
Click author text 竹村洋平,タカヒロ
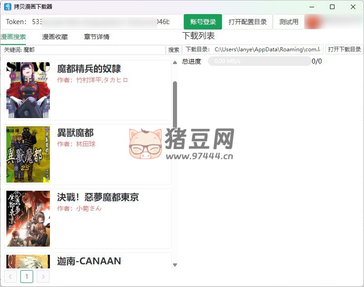pyautogui.click(x=102, y=80)
